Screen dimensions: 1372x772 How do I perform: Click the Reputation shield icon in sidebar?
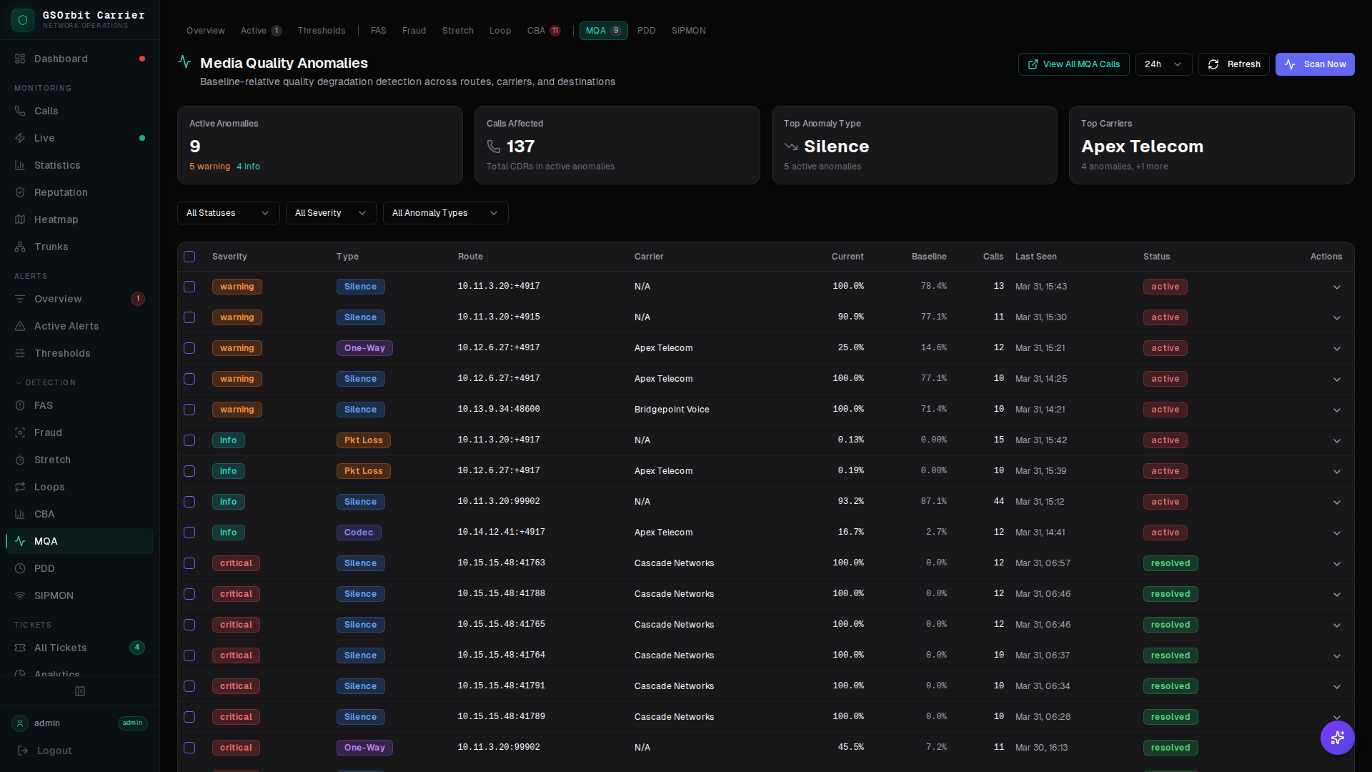point(20,192)
